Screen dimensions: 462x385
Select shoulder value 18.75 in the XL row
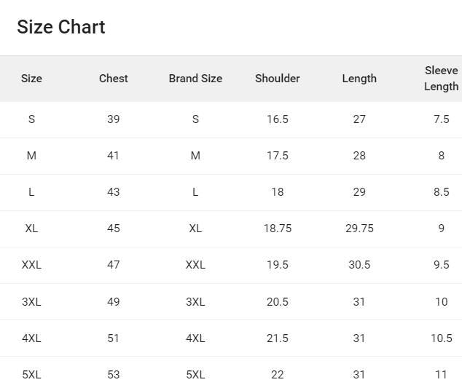point(278,229)
